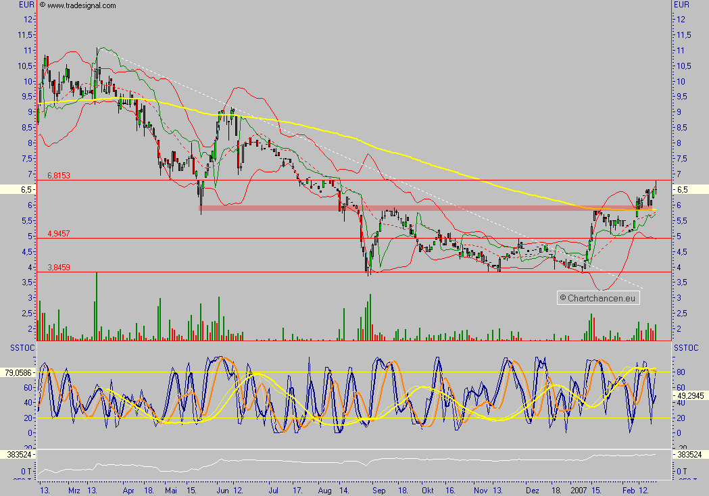This screenshot has width=709, height=496.
Task: Click the 383524 value label on left
Action: 18,454
